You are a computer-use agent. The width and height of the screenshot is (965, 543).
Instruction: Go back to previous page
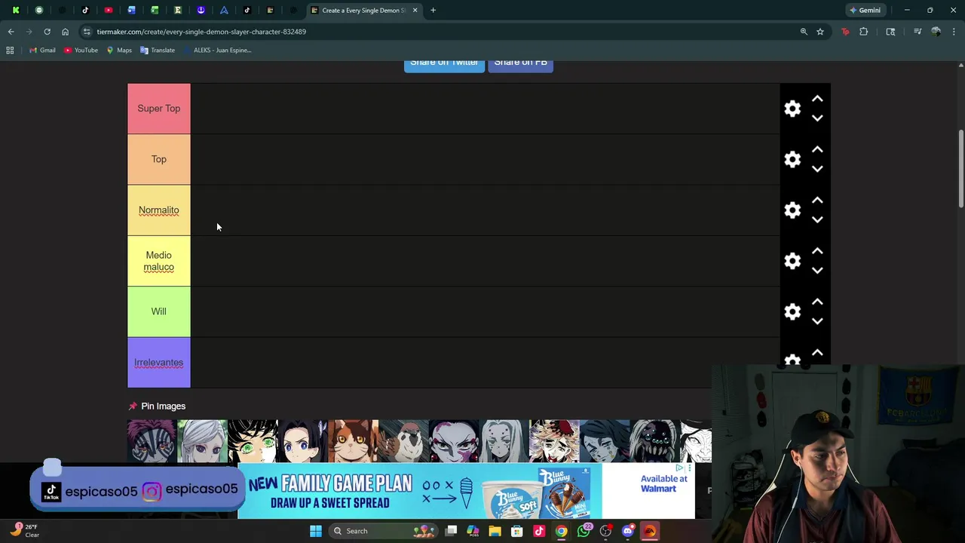11,32
